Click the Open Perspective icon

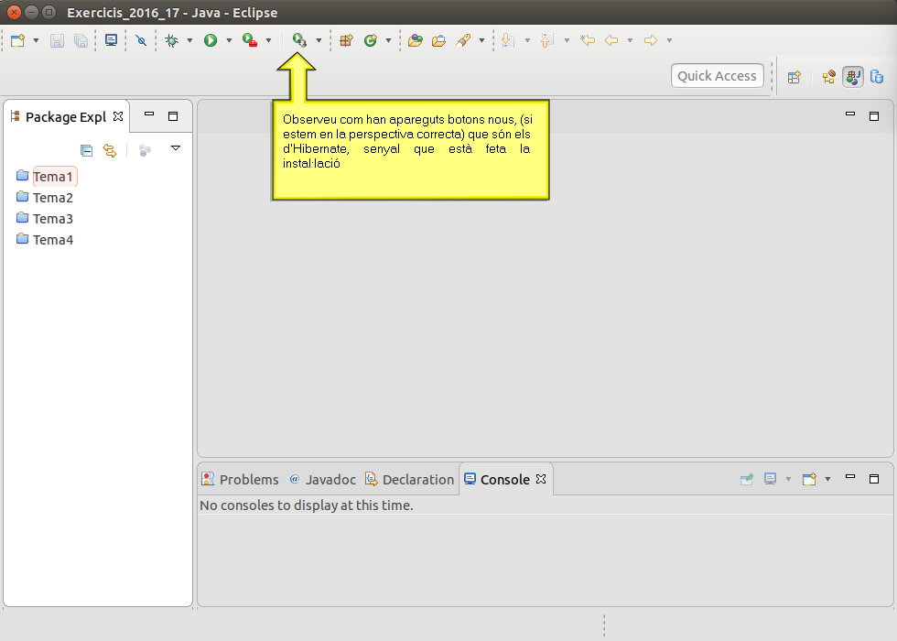point(794,77)
